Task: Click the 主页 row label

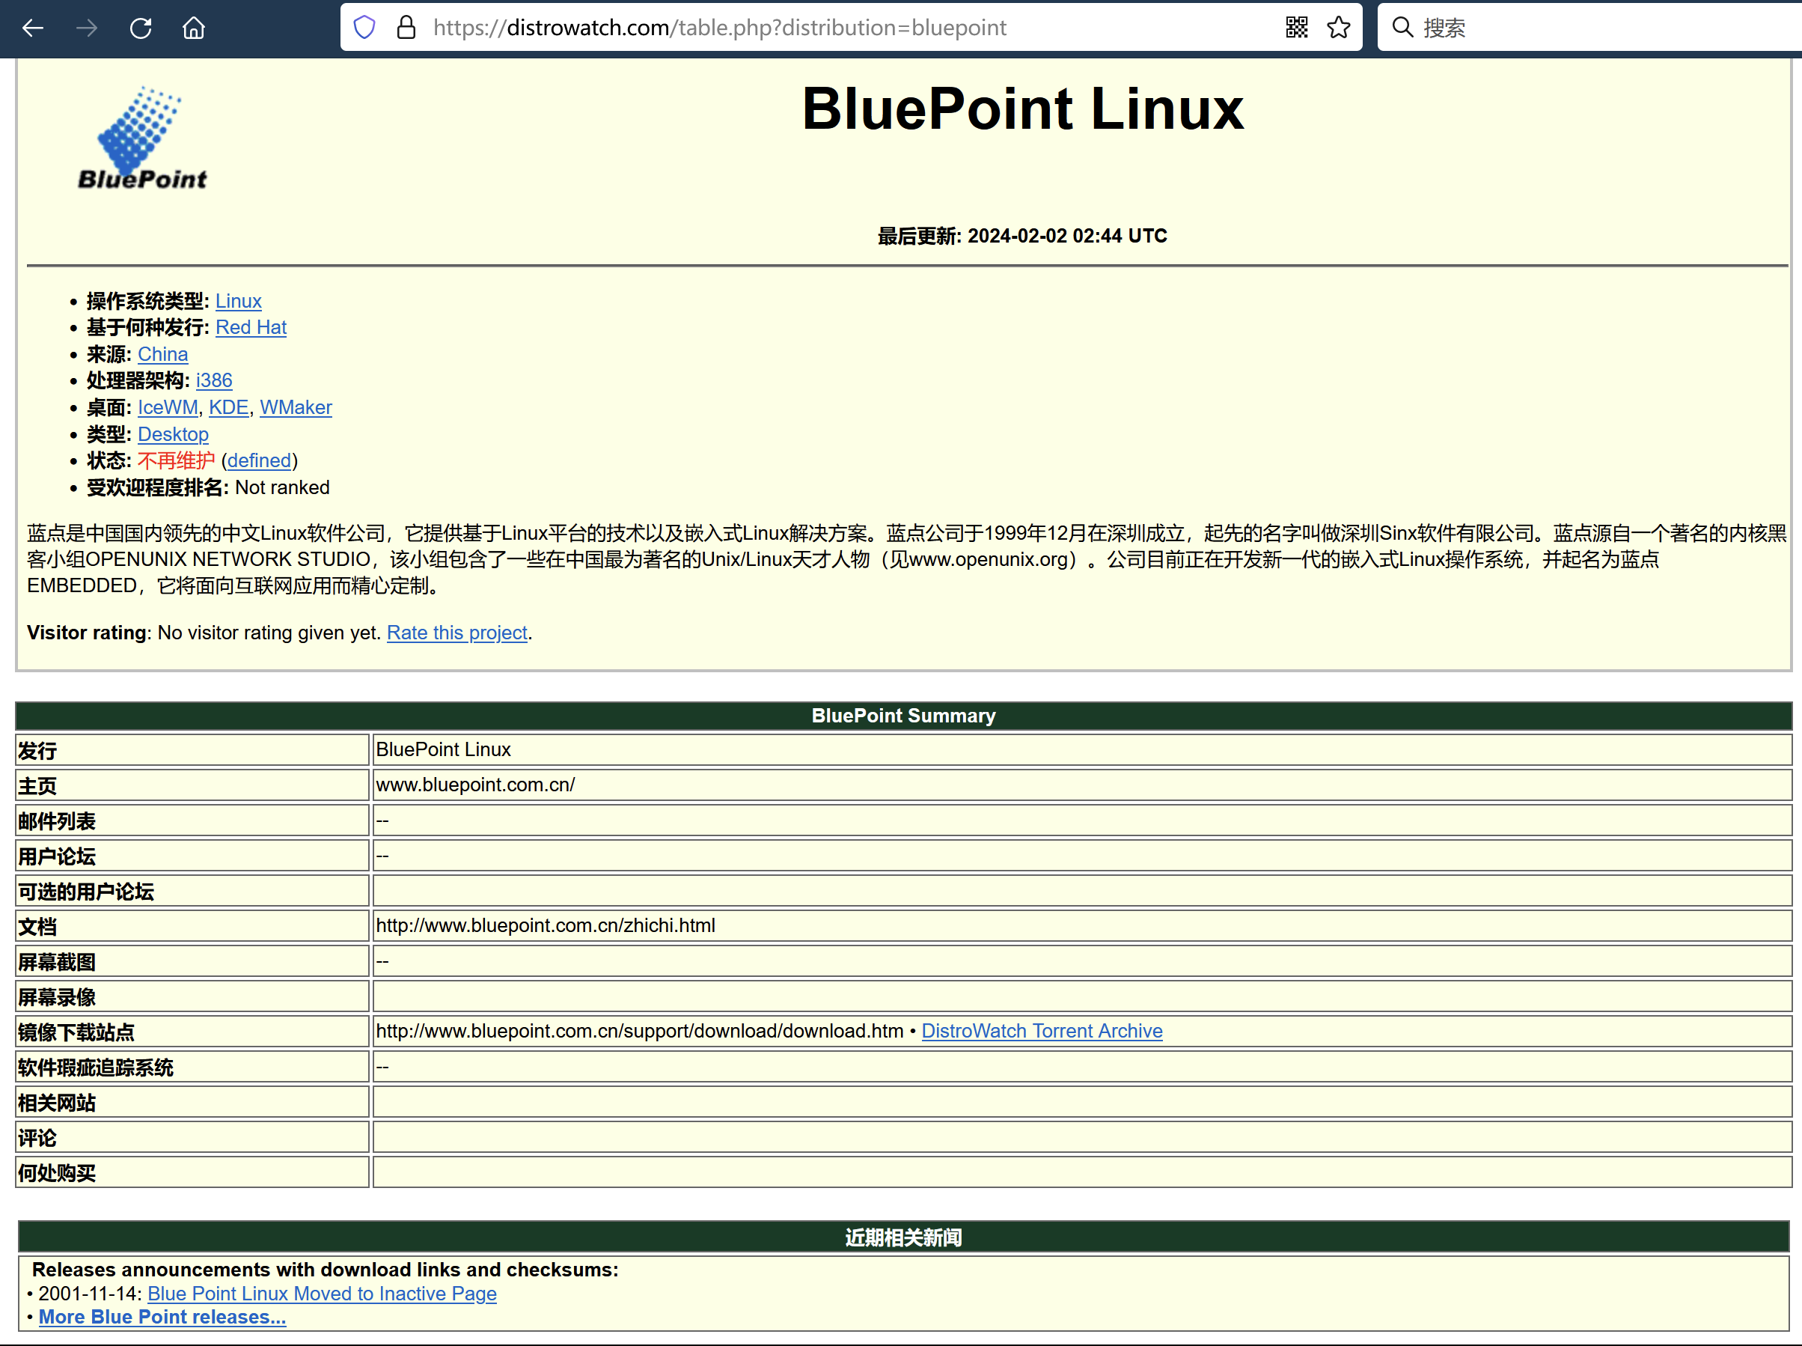Action: click(37, 785)
